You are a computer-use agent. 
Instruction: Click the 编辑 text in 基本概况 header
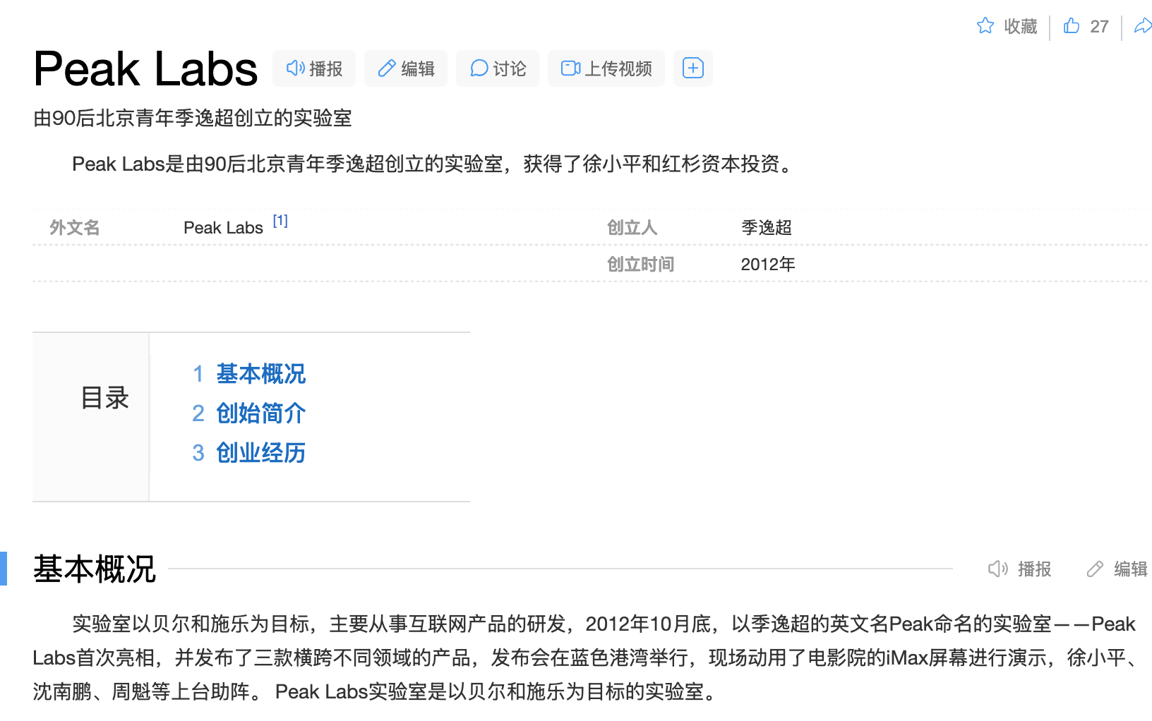1130,569
